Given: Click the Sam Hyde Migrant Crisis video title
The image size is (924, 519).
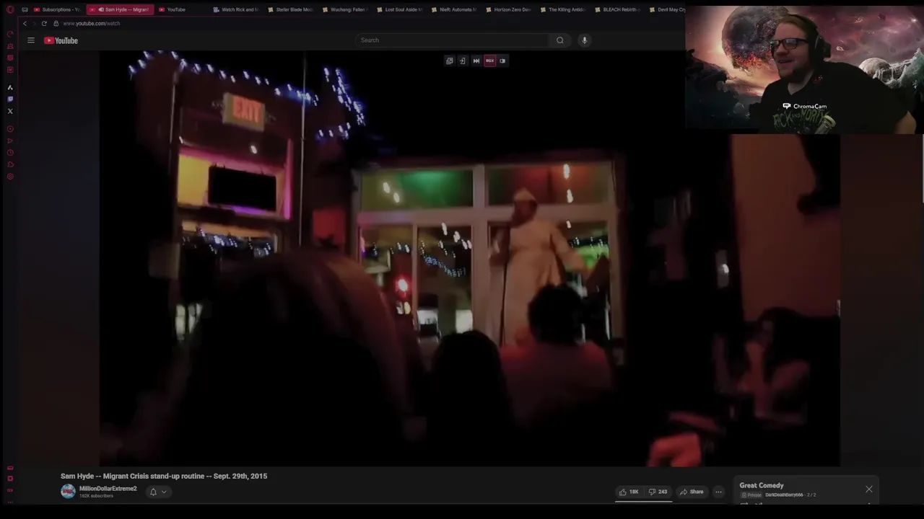Looking at the screenshot, I should pos(164,476).
